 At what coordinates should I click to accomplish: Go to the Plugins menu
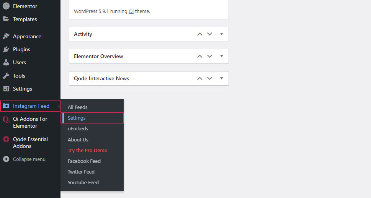coord(21,49)
